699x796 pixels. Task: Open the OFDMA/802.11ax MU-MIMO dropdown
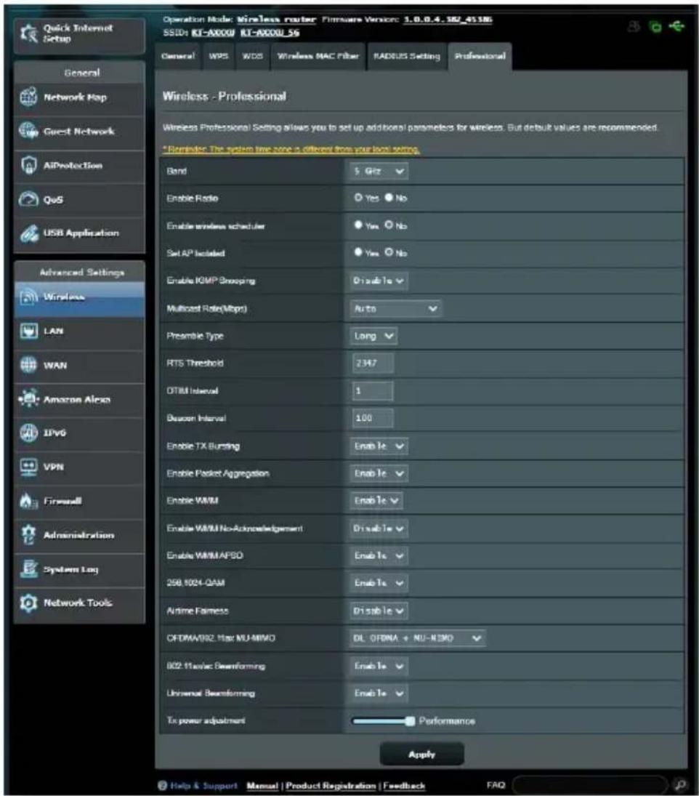pos(418,638)
